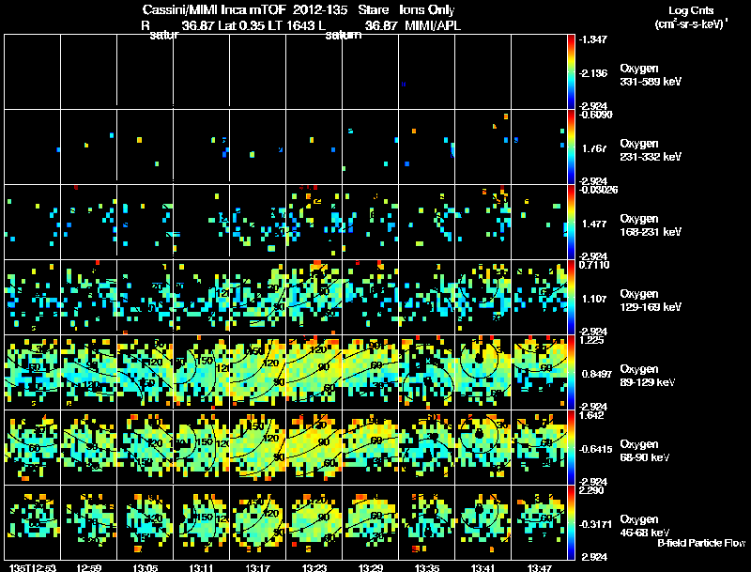Select the 46-68 keV panel at 13:23
The image size is (751, 572).
(314, 522)
